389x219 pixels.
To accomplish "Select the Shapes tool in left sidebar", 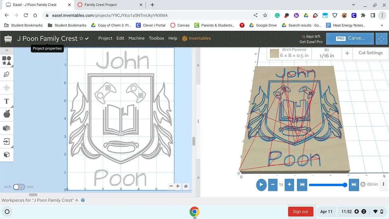I will 6,61.
